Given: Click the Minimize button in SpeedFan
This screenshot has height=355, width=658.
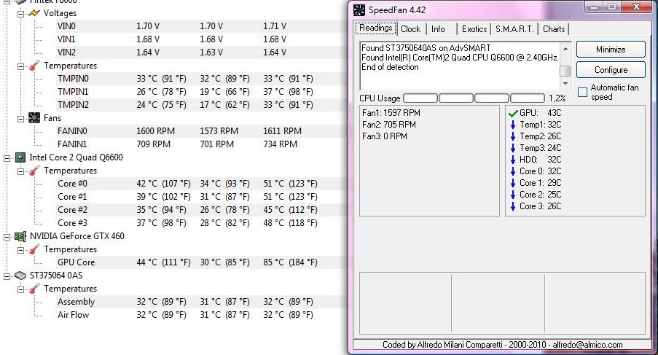Looking at the screenshot, I should (x=611, y=50).
